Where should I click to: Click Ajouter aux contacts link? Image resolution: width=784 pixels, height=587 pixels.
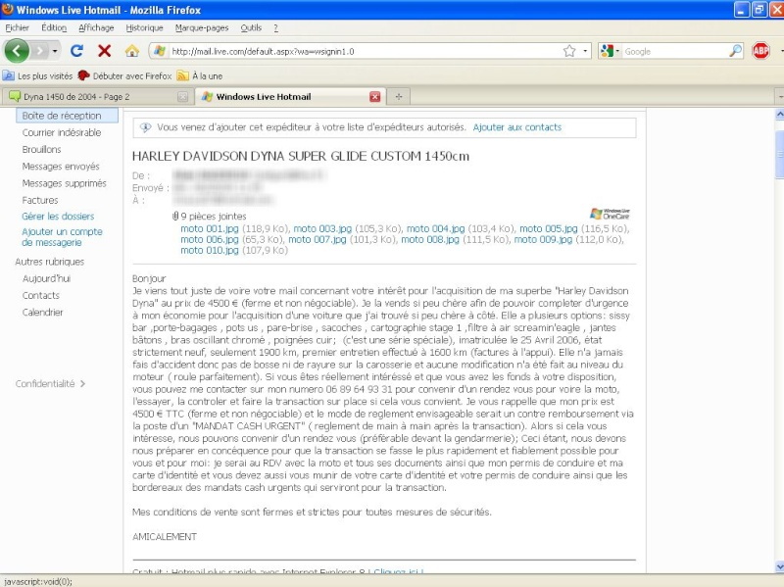[x=517, y=127]
